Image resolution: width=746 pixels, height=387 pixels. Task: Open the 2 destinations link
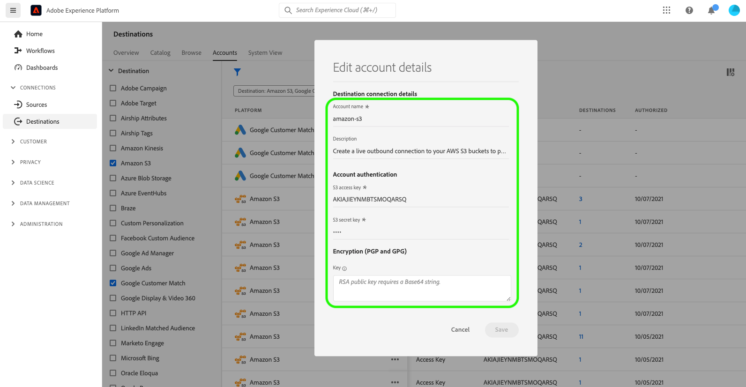pos(581,245)
